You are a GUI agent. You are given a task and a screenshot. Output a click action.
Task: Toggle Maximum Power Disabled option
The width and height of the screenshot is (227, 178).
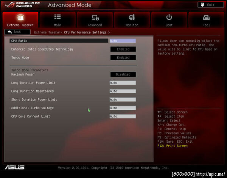(123, 74)
